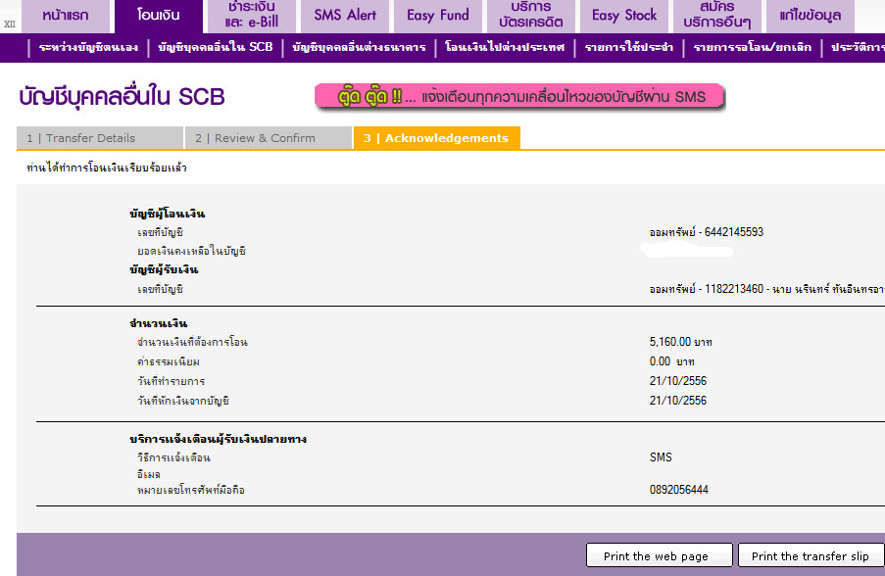Open the Easy Fund tab

(x=438, y=16)
